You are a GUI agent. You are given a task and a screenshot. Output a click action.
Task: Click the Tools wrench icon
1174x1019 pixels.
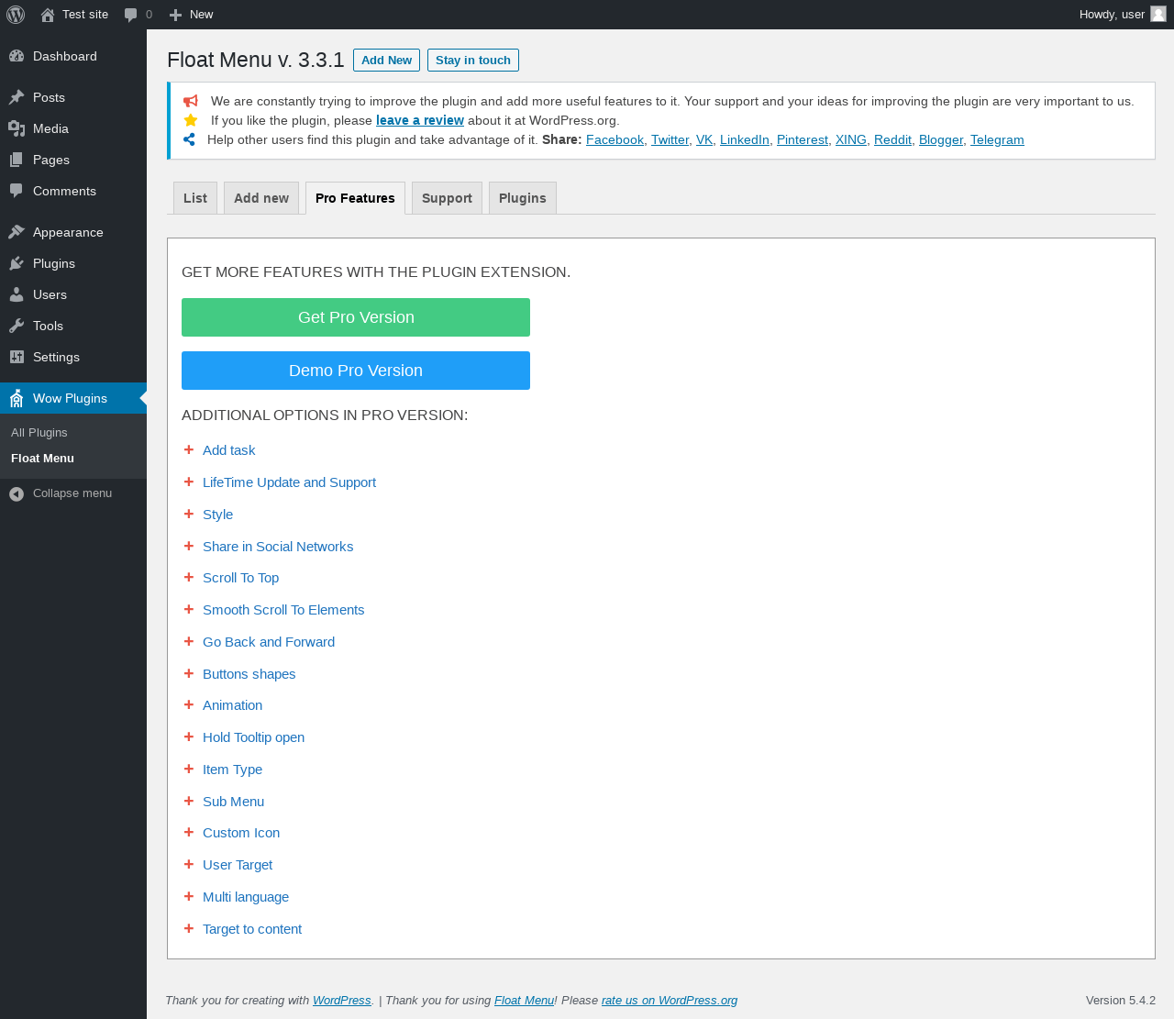pyautogui.click(x=17, y=326)
